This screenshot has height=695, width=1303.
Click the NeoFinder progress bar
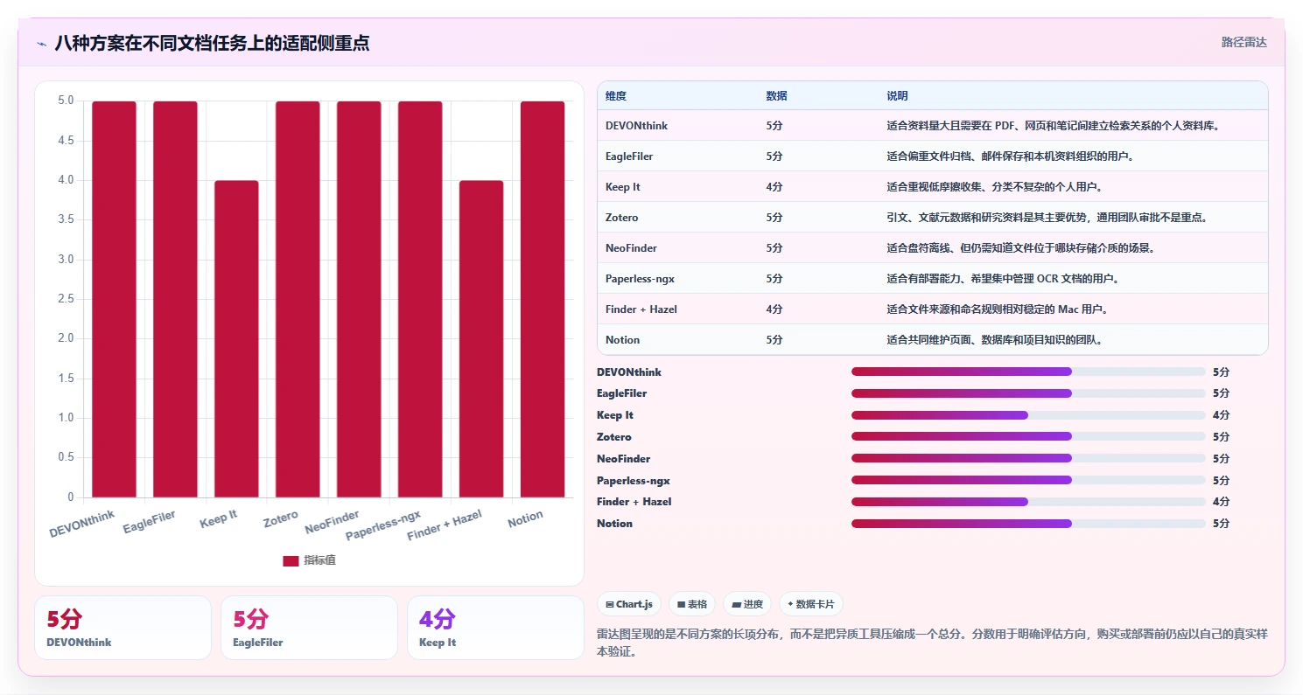(x=1028, y=458)
